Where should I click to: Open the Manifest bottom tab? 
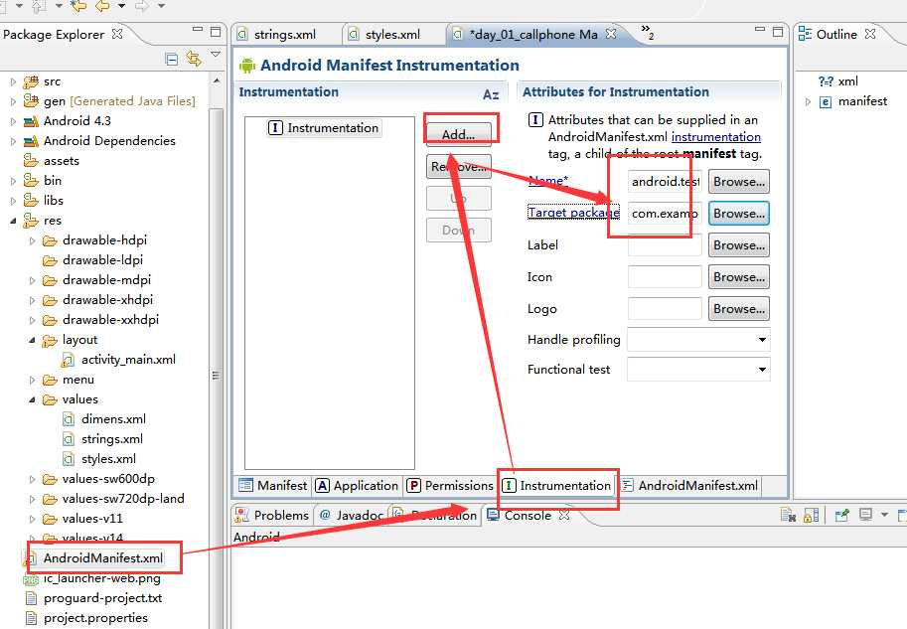[x=273, y=485]
